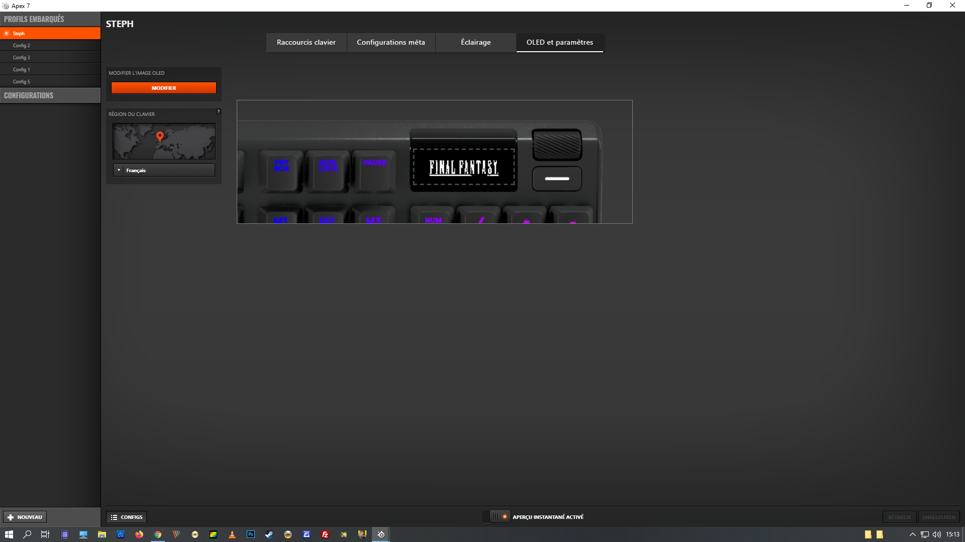Open Steam from the taskbar
The width and height of the screenshot is (965, 542).
point(269,534)
